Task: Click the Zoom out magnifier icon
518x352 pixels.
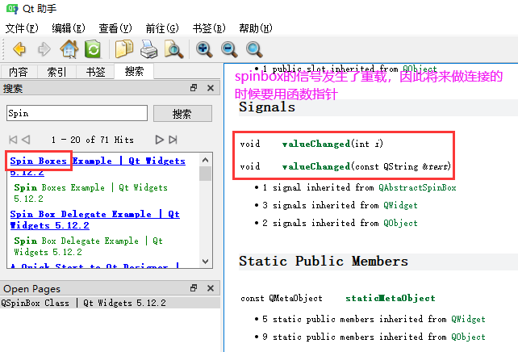Action: [x=229, y=49]
